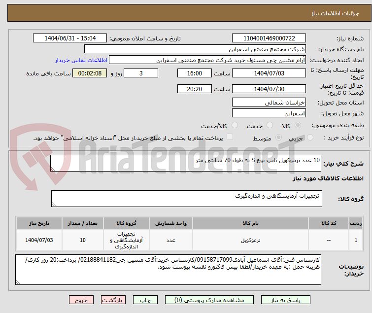Viewport: 372px width, 313px height.
Task: Select the متوسط purchase type radio
Action: point(278,137)
